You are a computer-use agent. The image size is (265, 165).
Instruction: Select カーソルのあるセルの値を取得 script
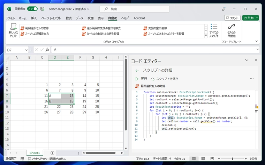[100, 34]
